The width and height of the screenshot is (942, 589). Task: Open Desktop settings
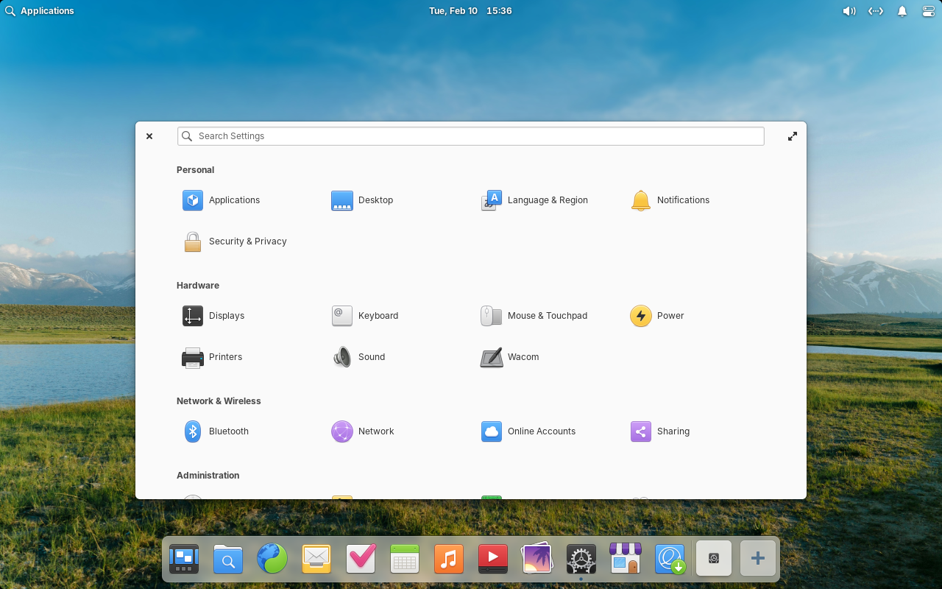click(342, 200)
